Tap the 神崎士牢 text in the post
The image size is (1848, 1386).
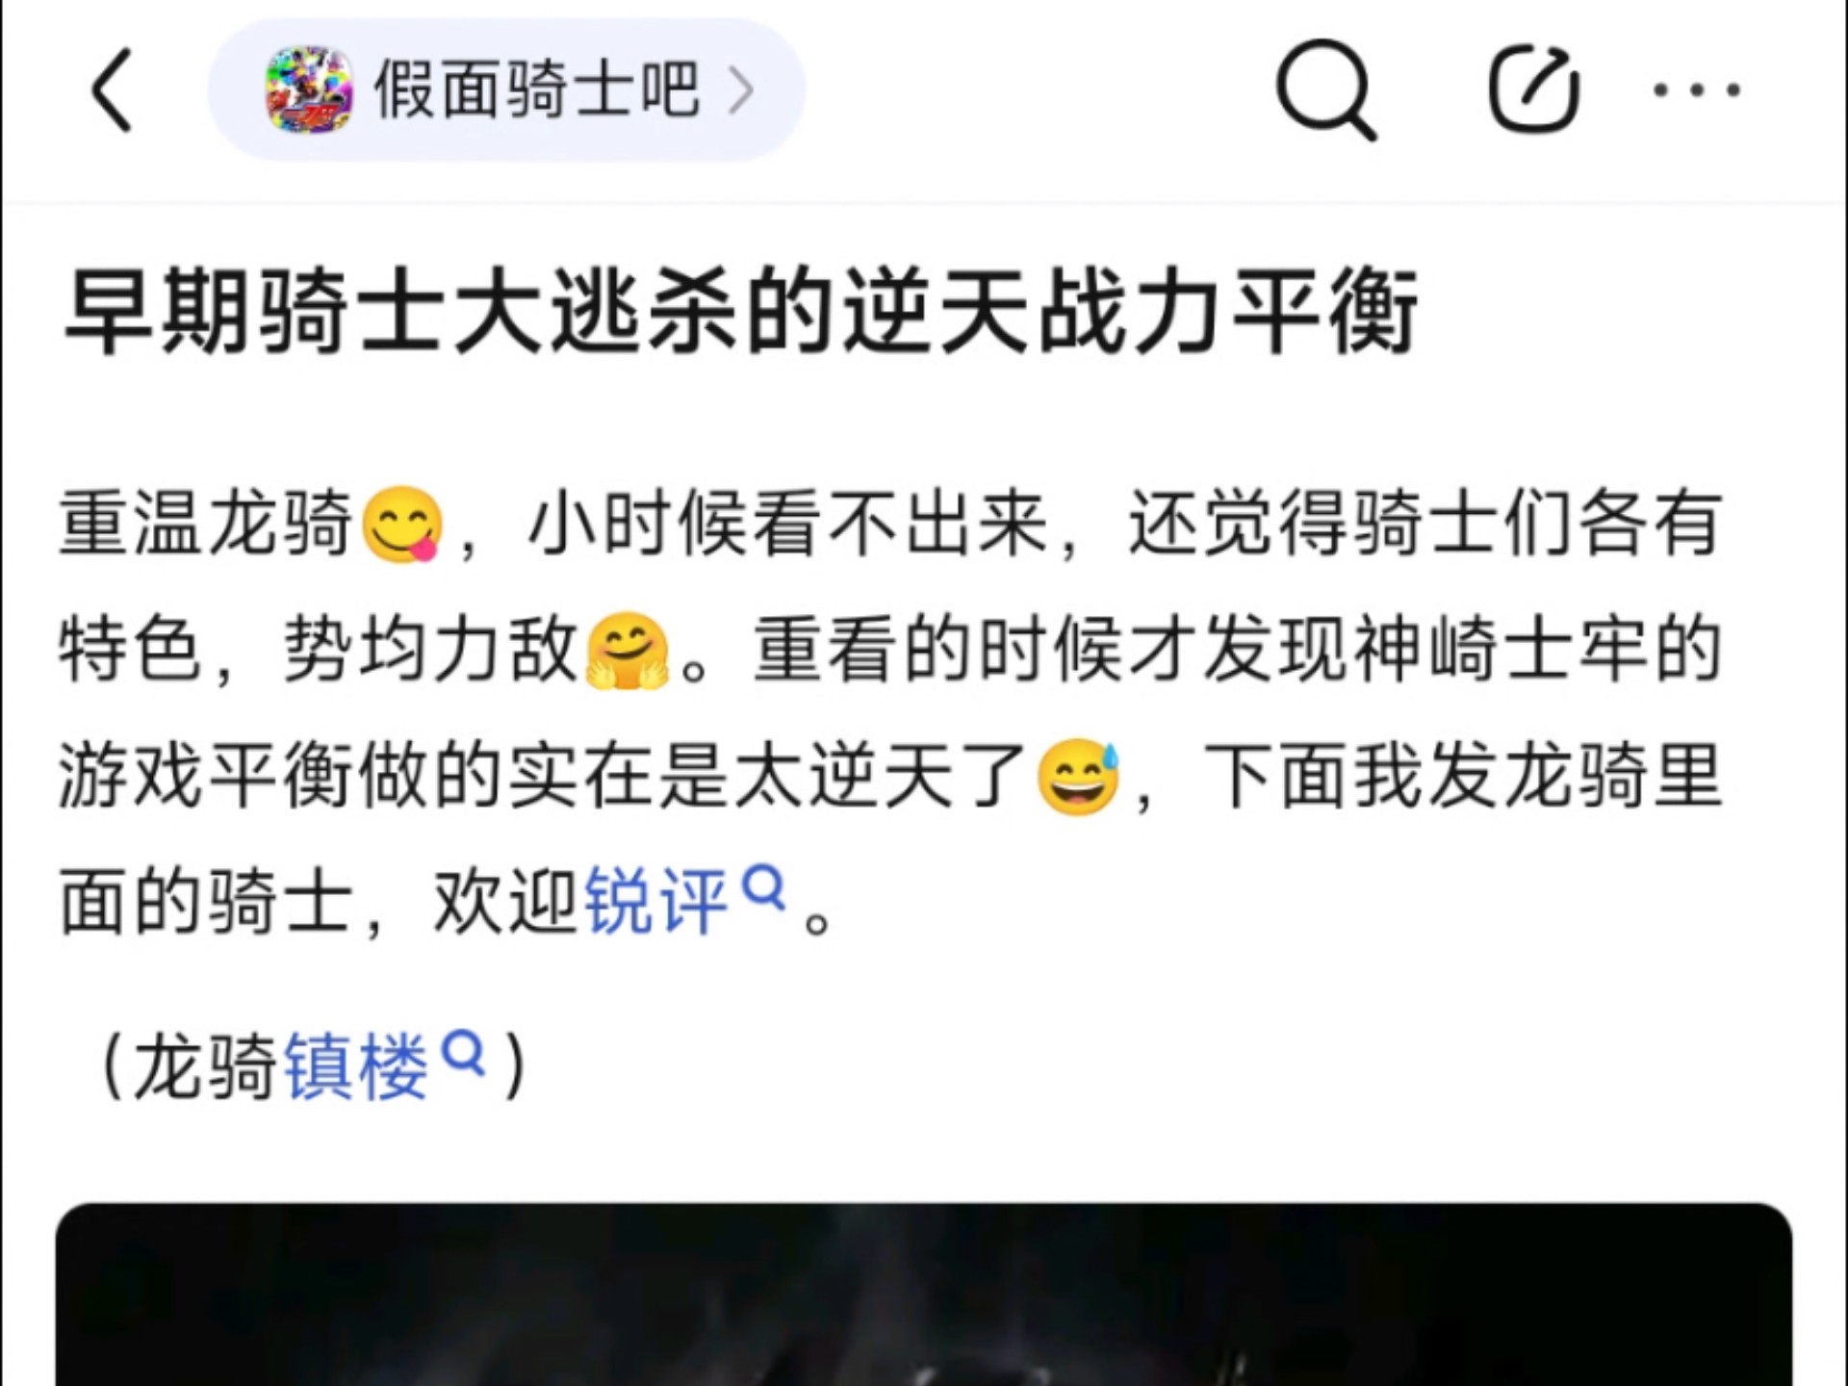click(1499, 649)
